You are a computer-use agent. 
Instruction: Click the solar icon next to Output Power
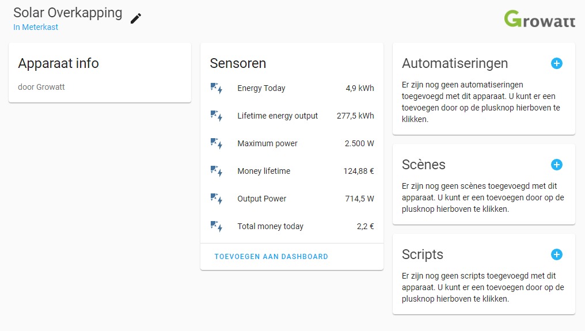coord(216,199)
